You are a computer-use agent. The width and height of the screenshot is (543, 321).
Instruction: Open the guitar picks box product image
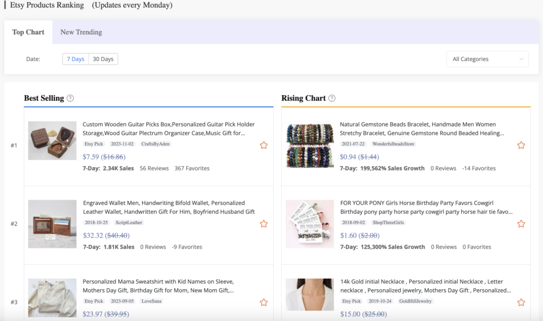pyautogui.click(x=52, y=140)
